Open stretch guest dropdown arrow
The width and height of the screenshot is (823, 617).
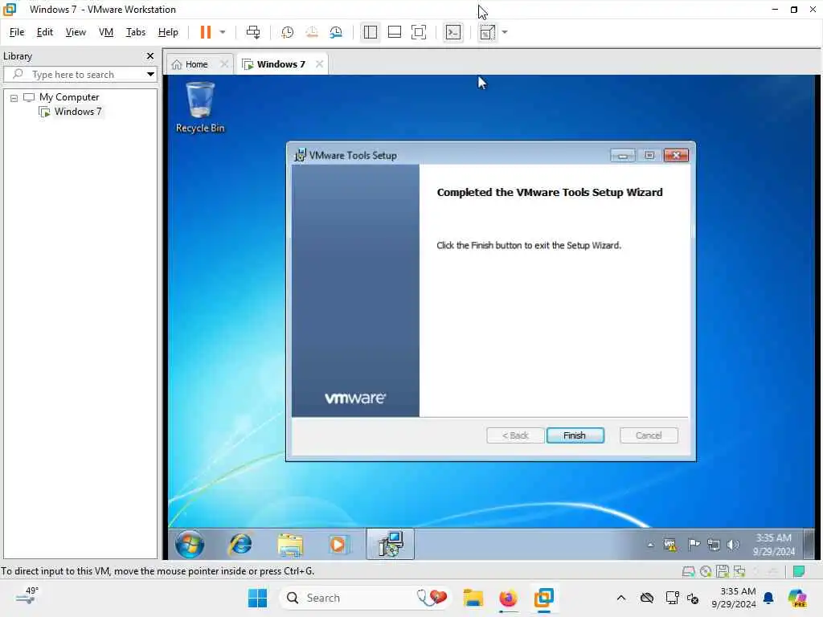[x=505, y=32]
